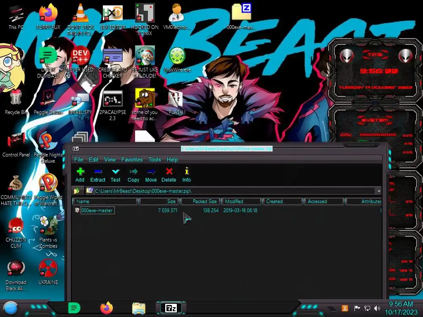Screen dimensions: 423x317
Task: Run the Test archive tool
Action: 116,175
